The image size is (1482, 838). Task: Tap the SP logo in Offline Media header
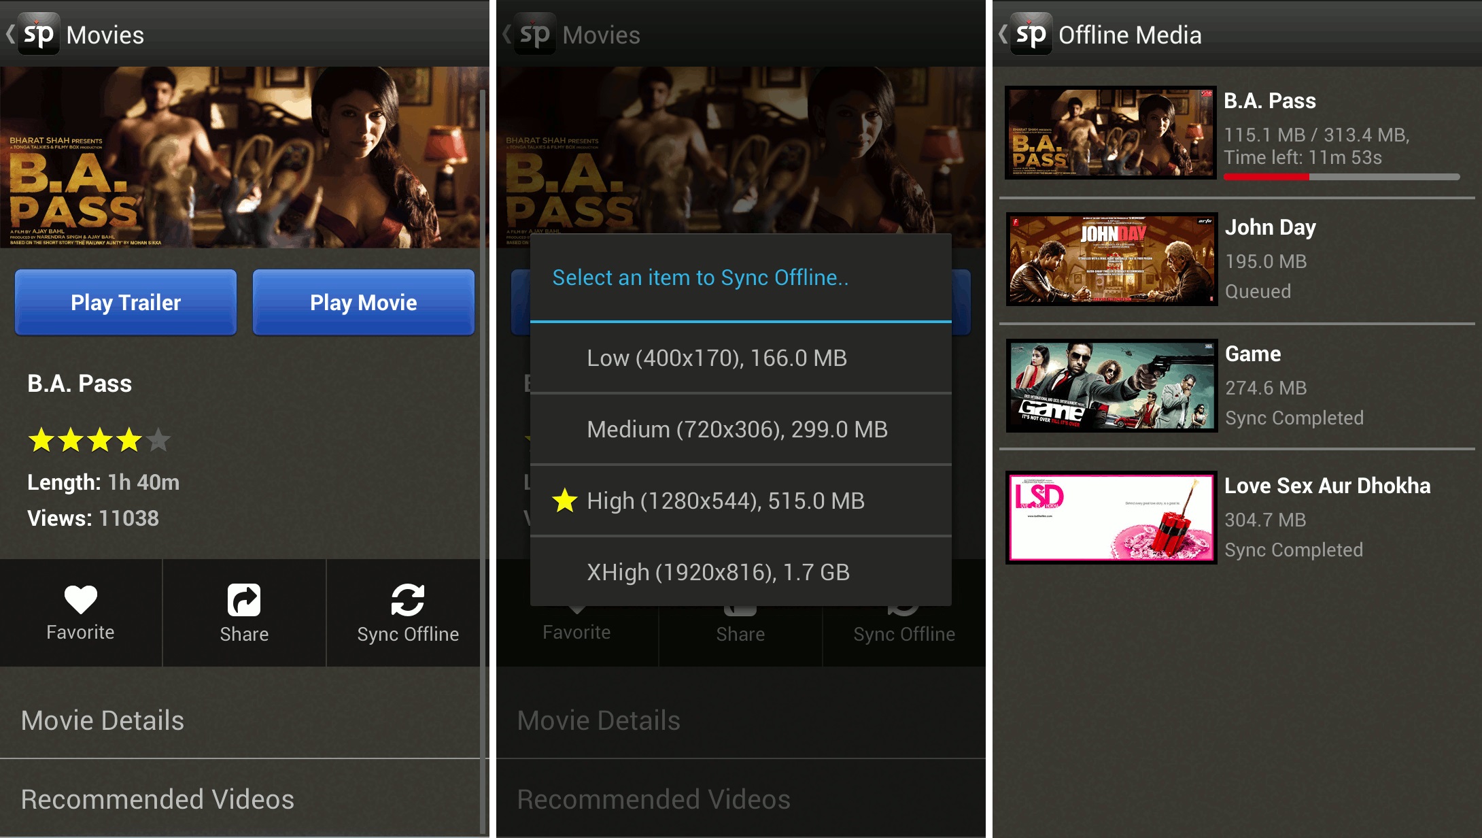point(1031,34)
